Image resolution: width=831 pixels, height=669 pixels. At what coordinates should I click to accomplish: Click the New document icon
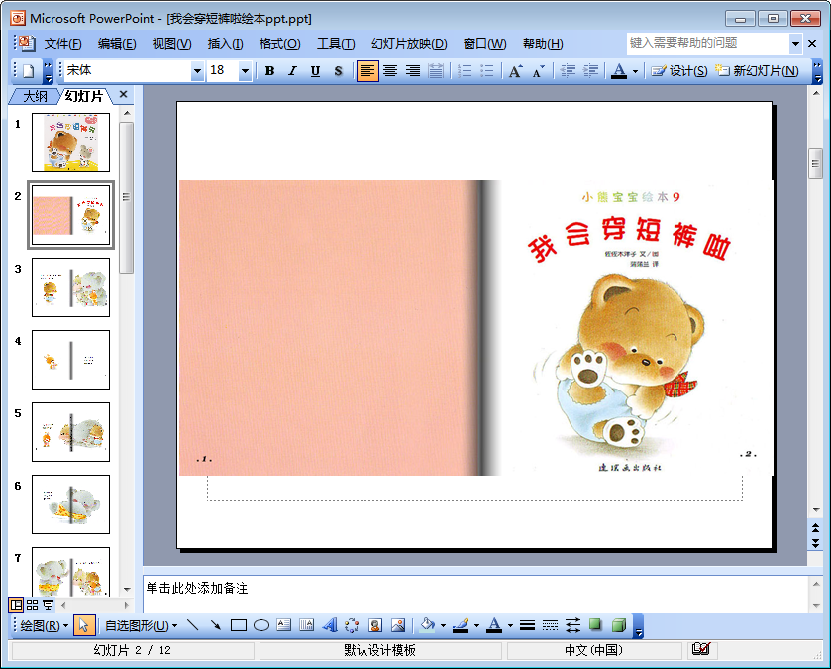pyautogui.click(x=29, y=71)
